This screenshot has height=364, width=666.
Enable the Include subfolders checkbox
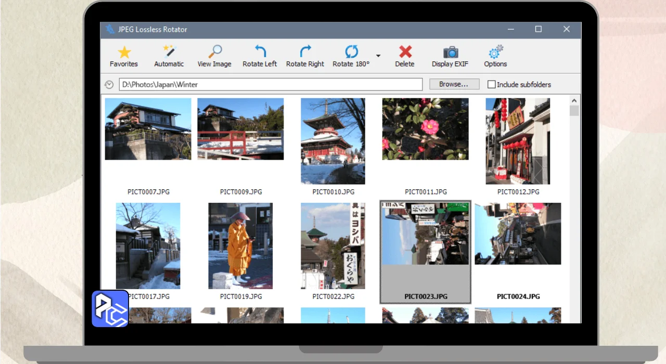tap(491, 84)
